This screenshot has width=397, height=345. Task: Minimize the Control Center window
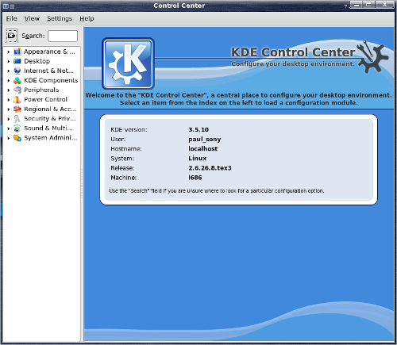[357, 5]
